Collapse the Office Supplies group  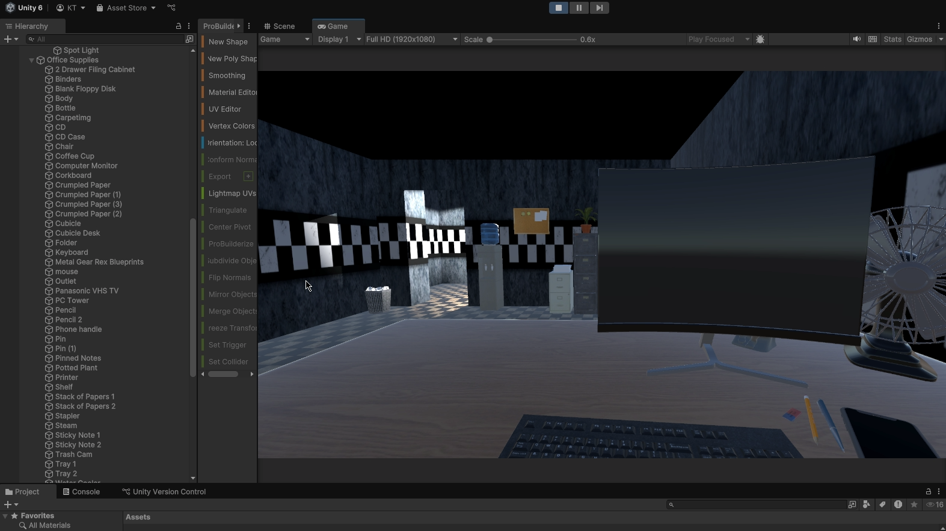coord(31,60)
